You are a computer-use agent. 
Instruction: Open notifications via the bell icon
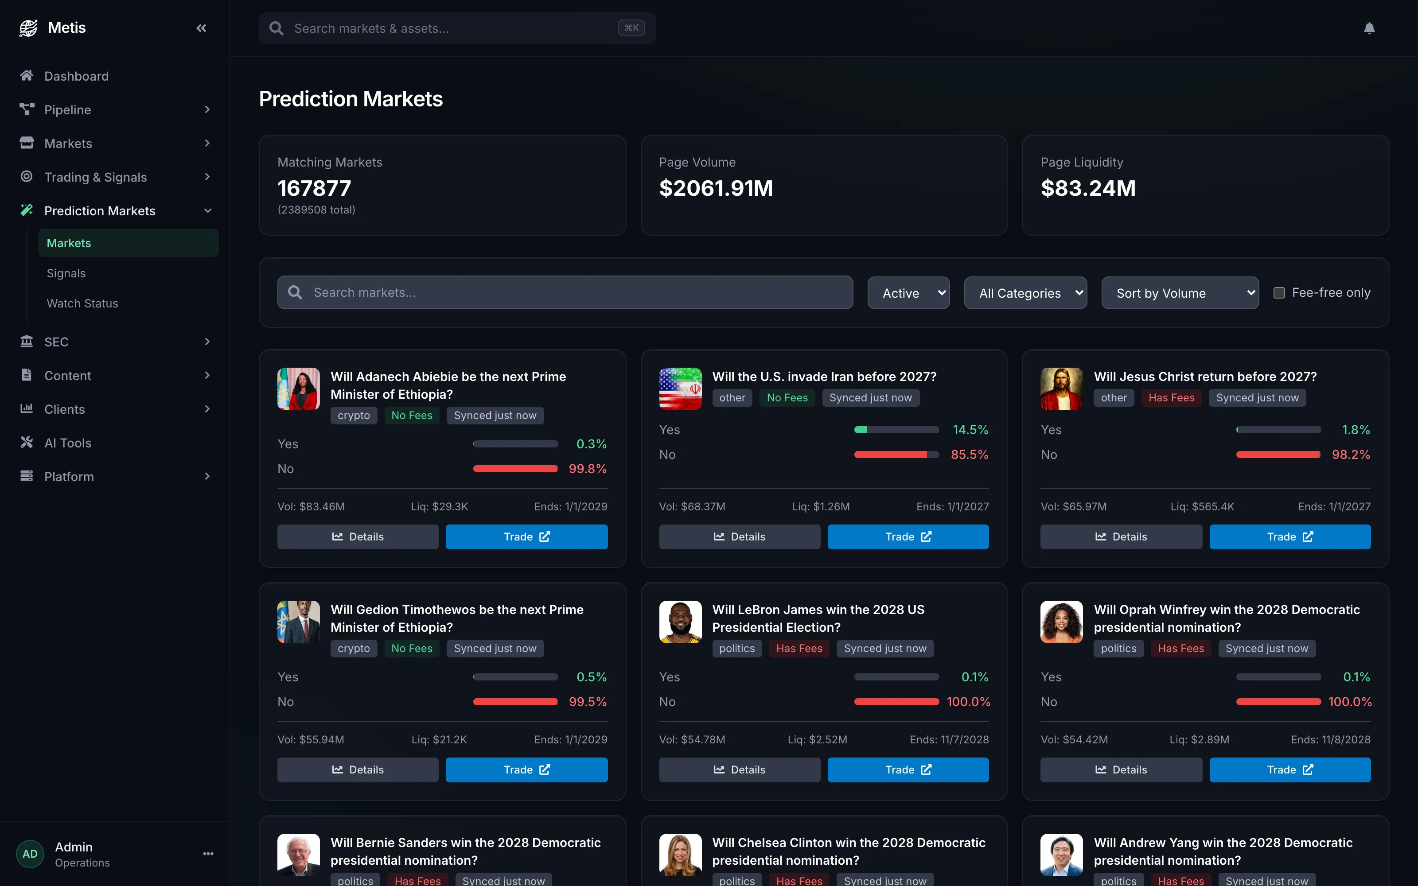point(1369,28)
